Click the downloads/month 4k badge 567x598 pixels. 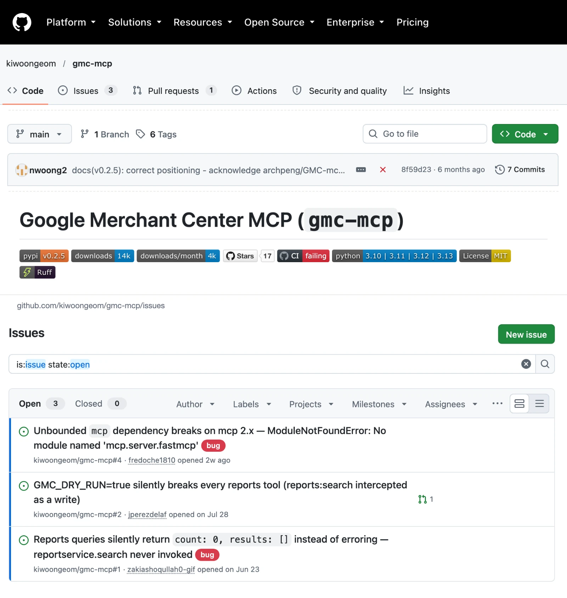pos(178,256)
